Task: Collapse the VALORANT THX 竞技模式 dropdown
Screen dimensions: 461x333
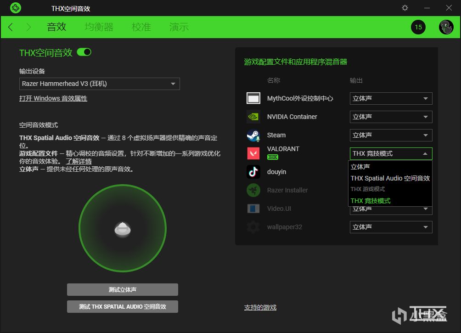Action: (391, 153)
